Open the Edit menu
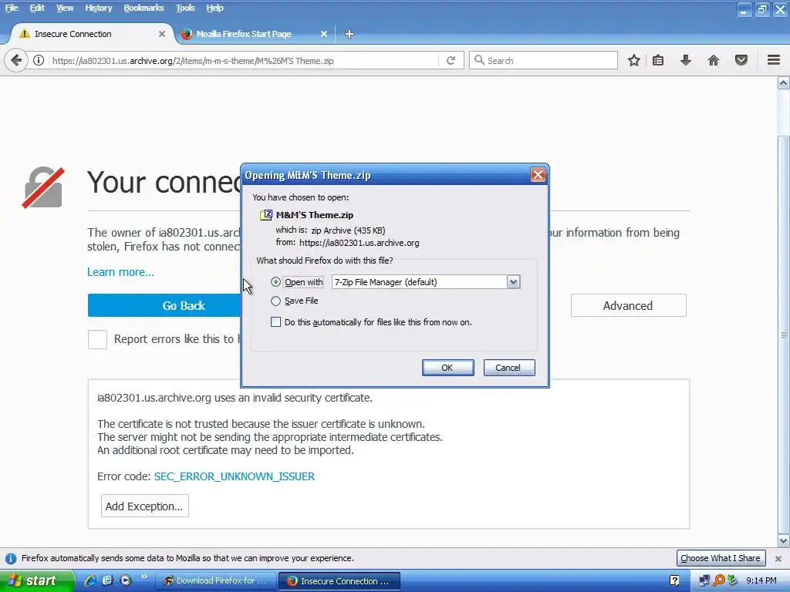The image size is (790, 592). [x=37, y=8]
